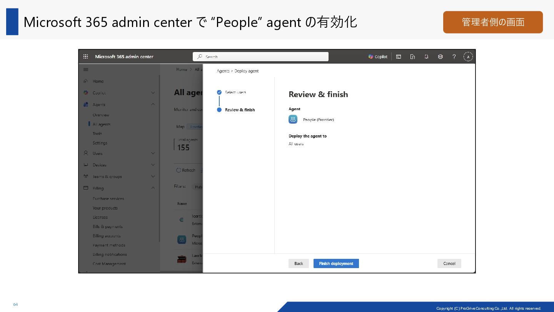Open Cost Management in sidebar
The height and width of the screenshot is (312, 554).
click(x=109, y=264)
